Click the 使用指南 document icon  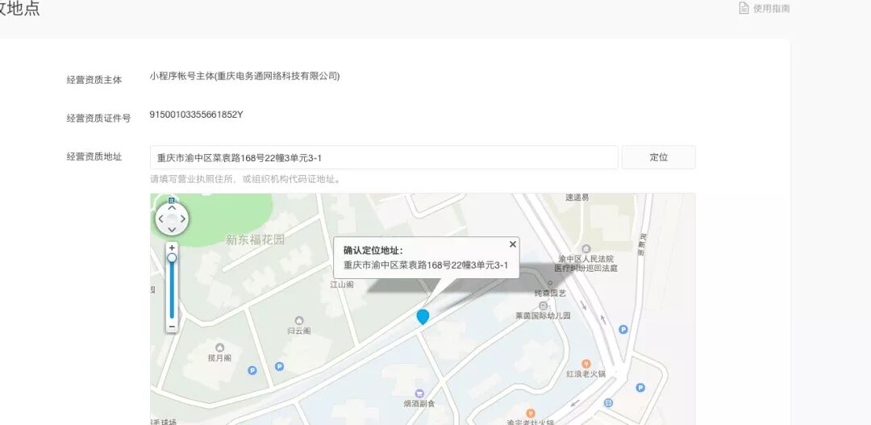tap(744, 8)
